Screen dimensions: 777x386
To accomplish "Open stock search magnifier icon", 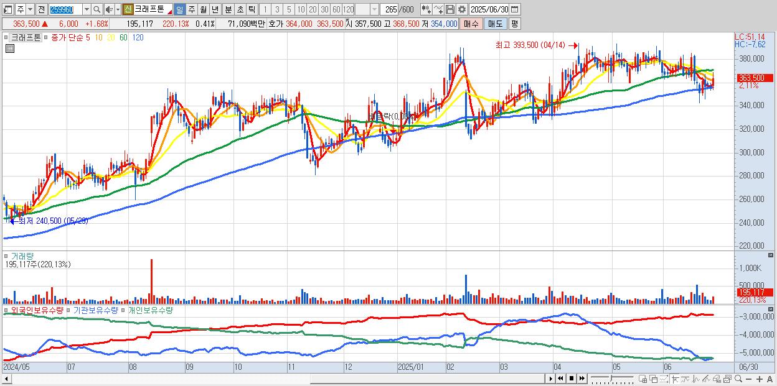I will tap(97, 9).
